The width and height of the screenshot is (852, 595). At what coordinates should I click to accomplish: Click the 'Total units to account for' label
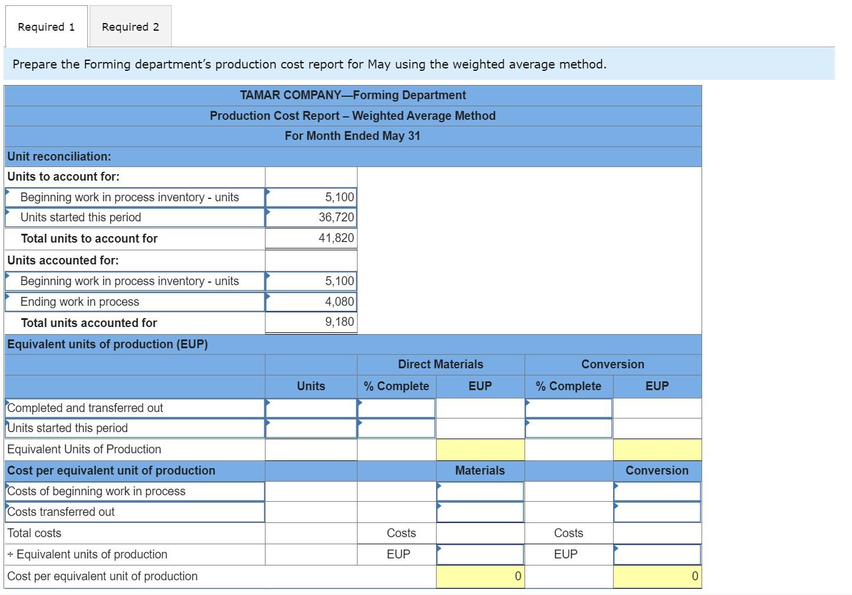click(x=89, y=238)
